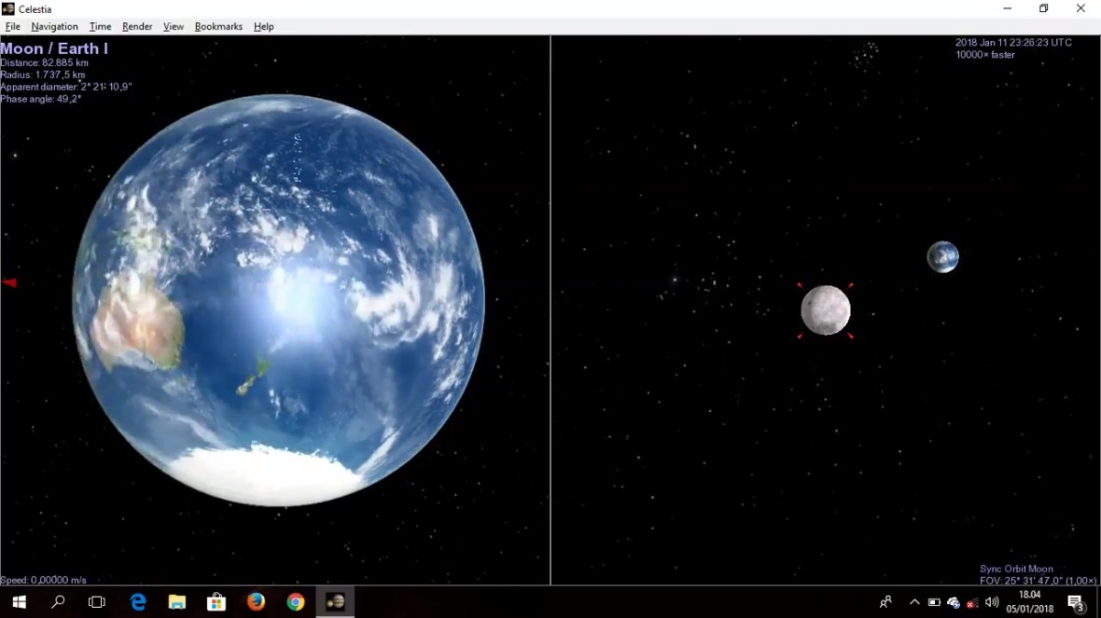Image resolution: width=1101 pixels, height=618 pixels.
Task: Click the taskbar clock showing 18.04
Action: pos(1029,602)
